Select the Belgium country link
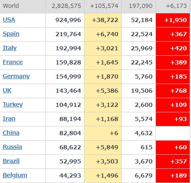The image size is (191, 183). click(15, 176)
